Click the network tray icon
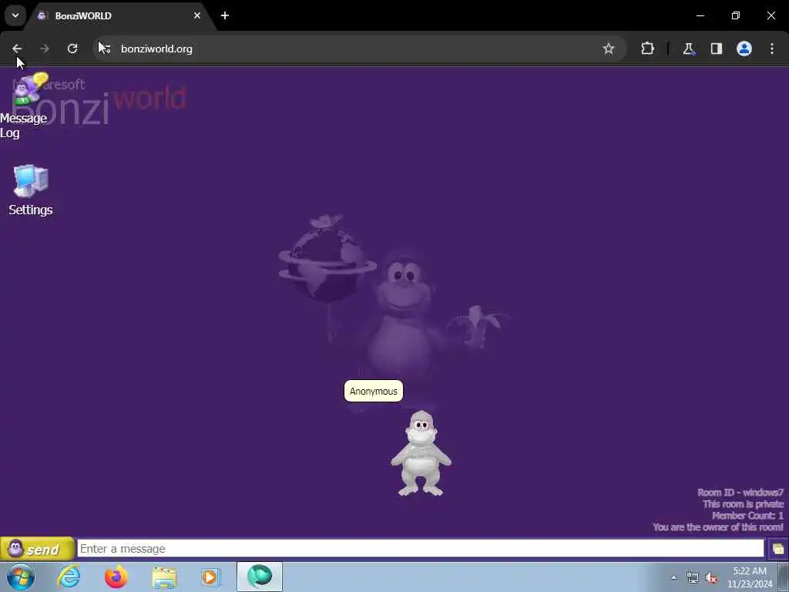The image size is (789, 592). pyautogui.click(x=693, y=577)
